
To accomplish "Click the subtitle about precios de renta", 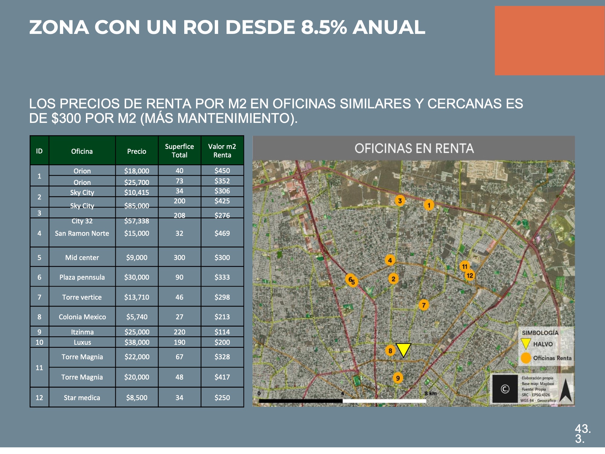I will pos(276,111).
